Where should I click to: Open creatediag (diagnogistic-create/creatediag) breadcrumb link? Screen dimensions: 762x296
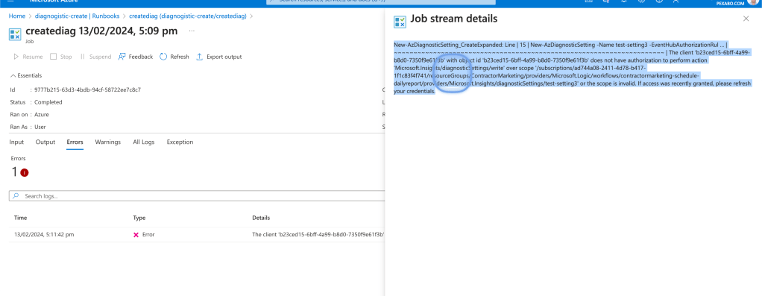click(189, 16)
